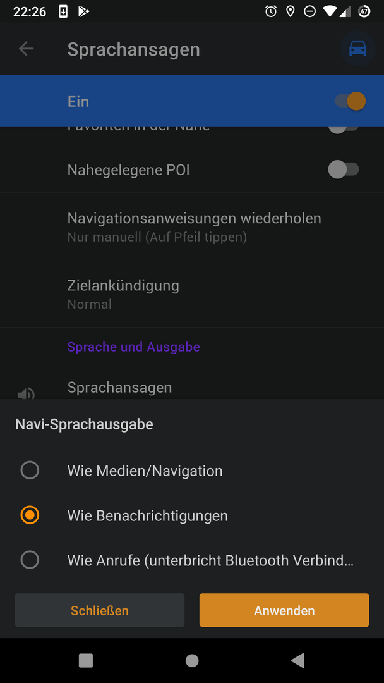The height and width of the screenshot is (683, 384).
Task: Tap Android recent apps square button
Action: (x=86, y=660)
